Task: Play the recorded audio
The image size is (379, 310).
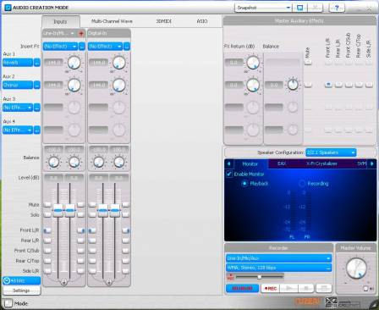Action: click(288, 288)
